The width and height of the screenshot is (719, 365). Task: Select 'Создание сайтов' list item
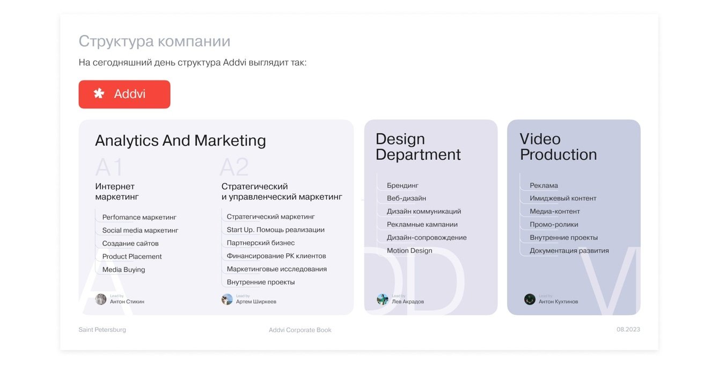tap(130, 243)
